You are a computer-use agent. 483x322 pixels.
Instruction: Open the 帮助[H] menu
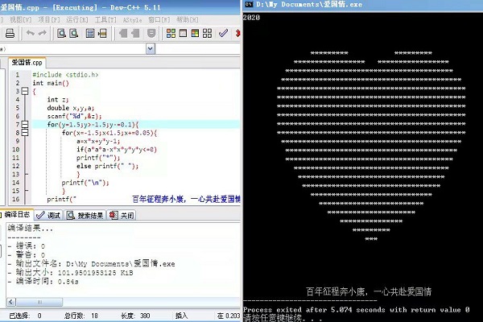188,19
